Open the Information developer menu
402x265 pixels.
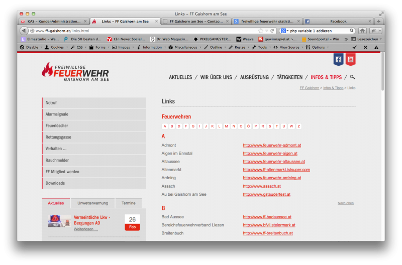(151, 47)
